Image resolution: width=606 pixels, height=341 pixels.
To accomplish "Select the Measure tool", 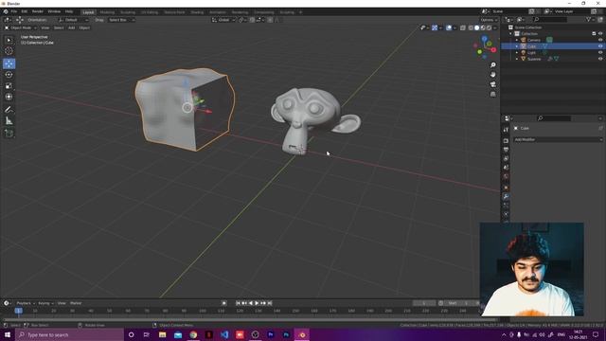I will point(9,121).
